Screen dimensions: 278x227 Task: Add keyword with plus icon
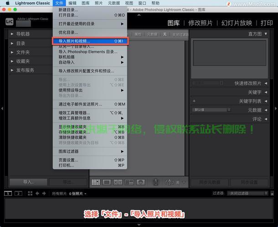point(194,101)
